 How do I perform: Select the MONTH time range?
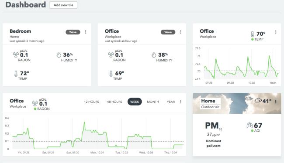point(153,102)
